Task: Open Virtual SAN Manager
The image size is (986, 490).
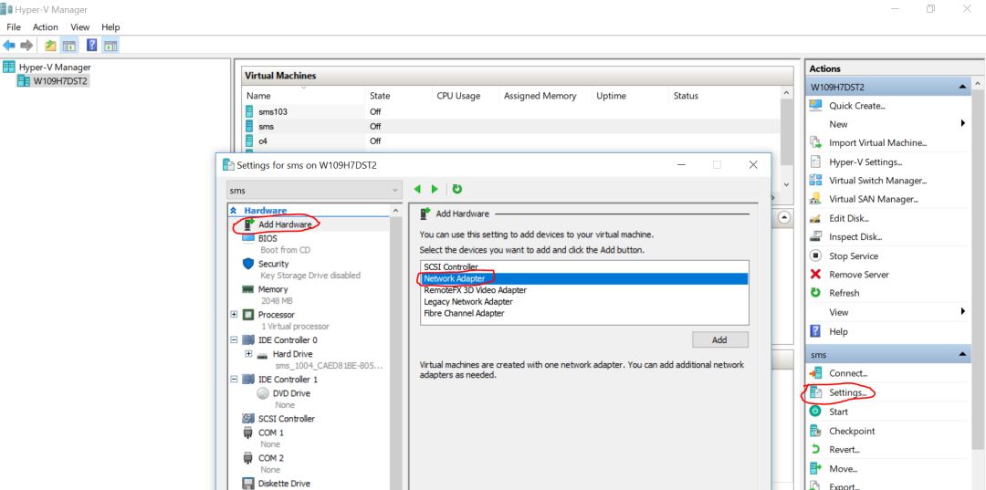Action: [874, 199]
